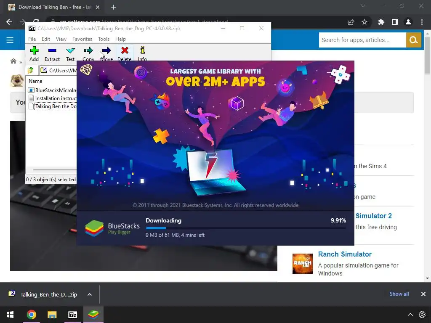This screenshot has width=431, height=323.
Task: Expand the download item options chevron
Action: pyautogui.click(x=90, y=294)
